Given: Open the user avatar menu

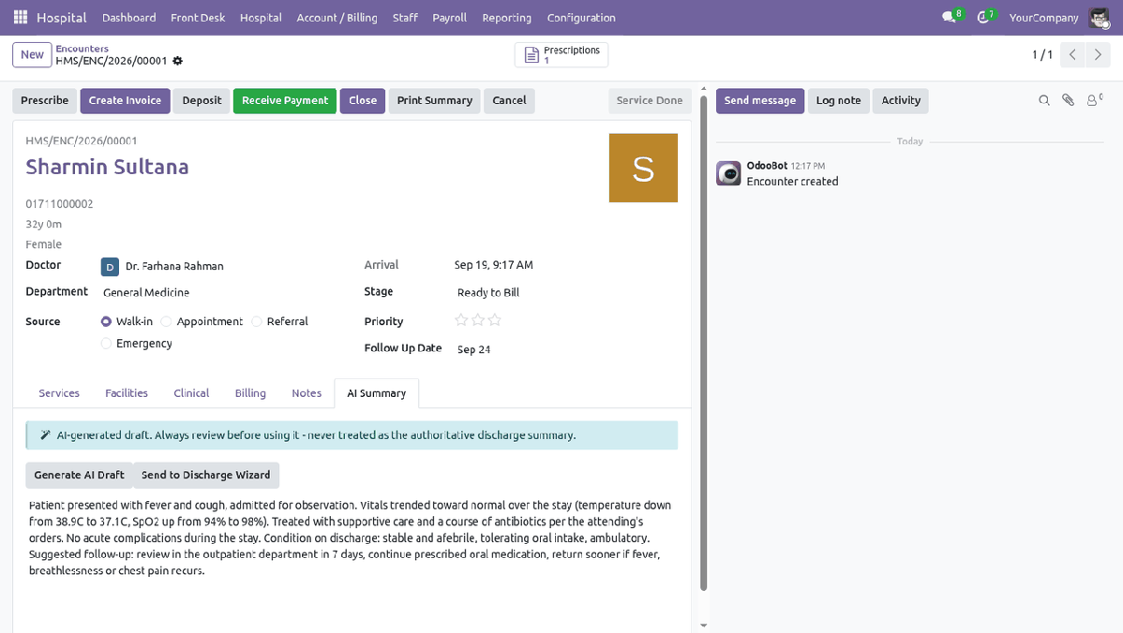Looking at the screenshot, I should click(1099, 17).
